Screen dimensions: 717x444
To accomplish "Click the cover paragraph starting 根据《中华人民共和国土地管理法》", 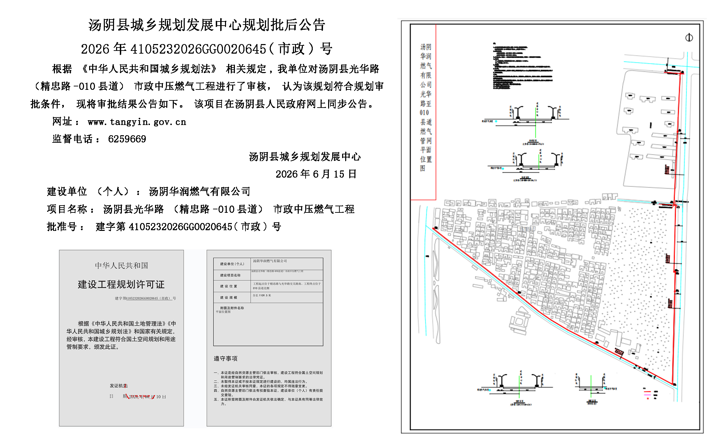I will click(121, 335).
